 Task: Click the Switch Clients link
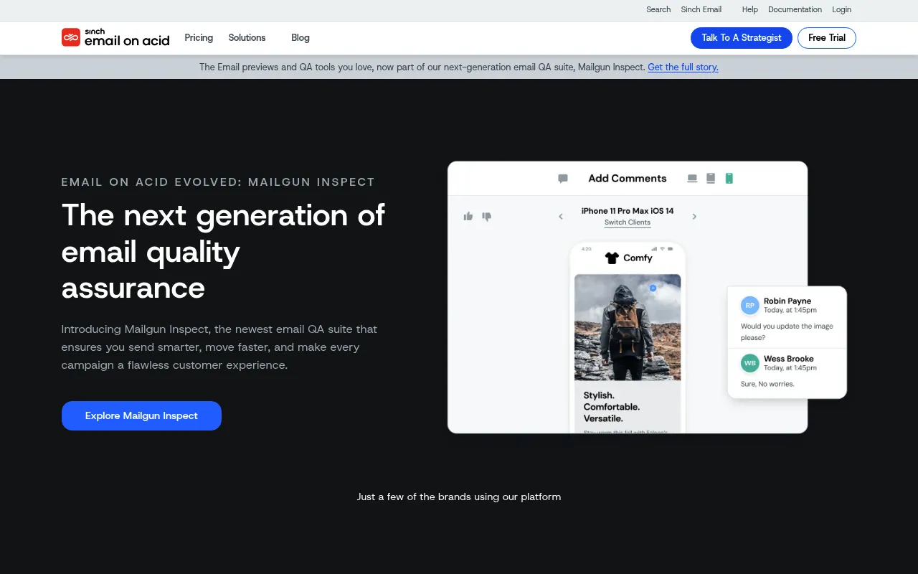628,222
